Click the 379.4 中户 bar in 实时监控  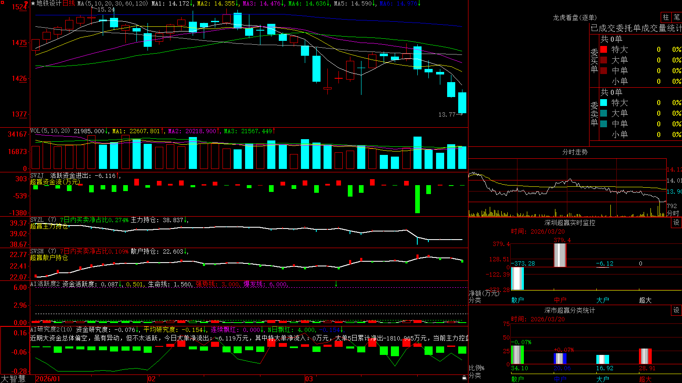click(560, 255)
